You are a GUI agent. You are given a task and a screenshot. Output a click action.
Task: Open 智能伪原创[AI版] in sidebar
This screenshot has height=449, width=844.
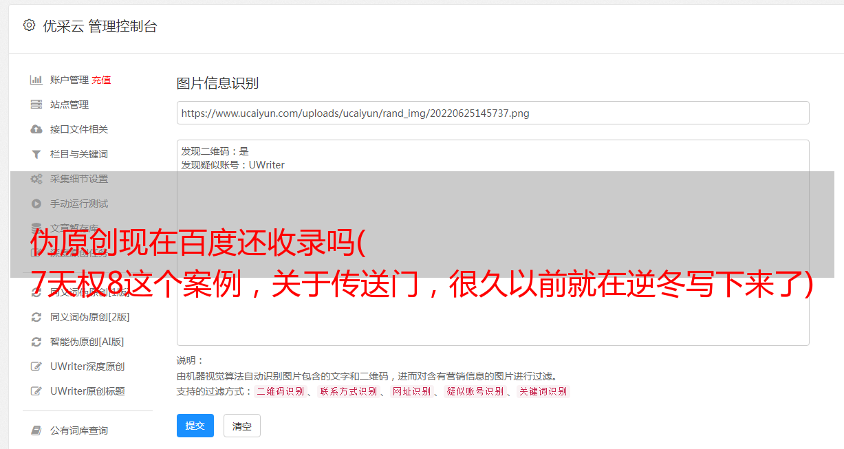click(87, 342)
